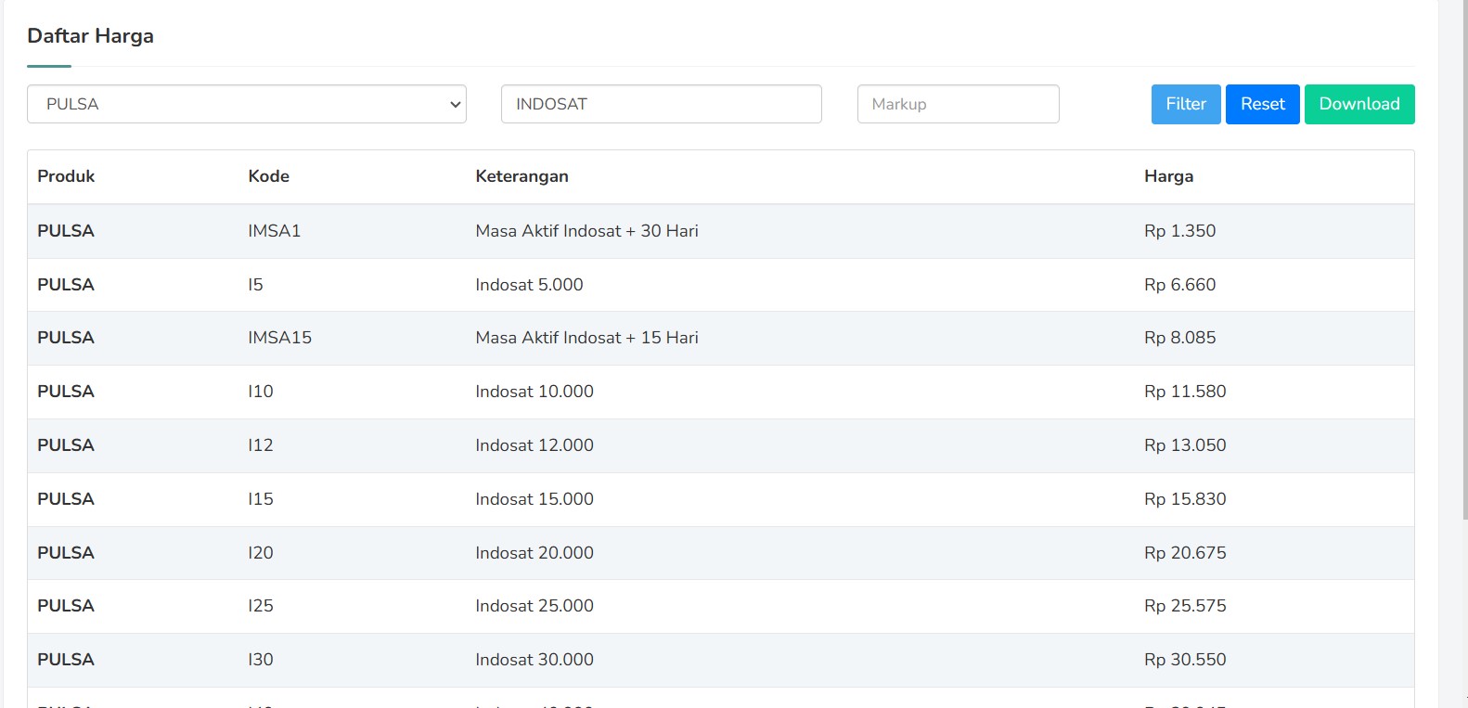Select the I25 product code
Image resolution: width=1468 pixels, height=708 pixels.
260,606
